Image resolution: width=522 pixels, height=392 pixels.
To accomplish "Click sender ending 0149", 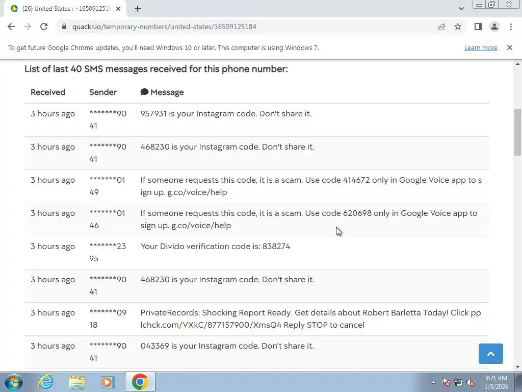I will point(107,186).
